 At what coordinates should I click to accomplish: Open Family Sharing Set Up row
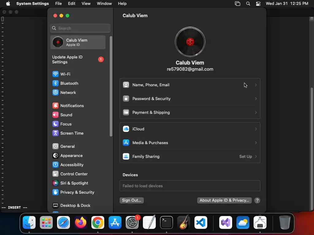click(190, 157)
